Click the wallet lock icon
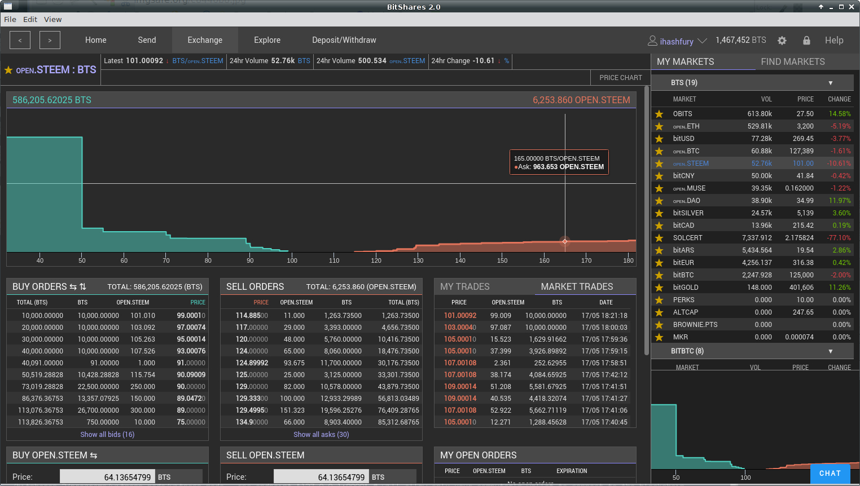 [806, 41]
